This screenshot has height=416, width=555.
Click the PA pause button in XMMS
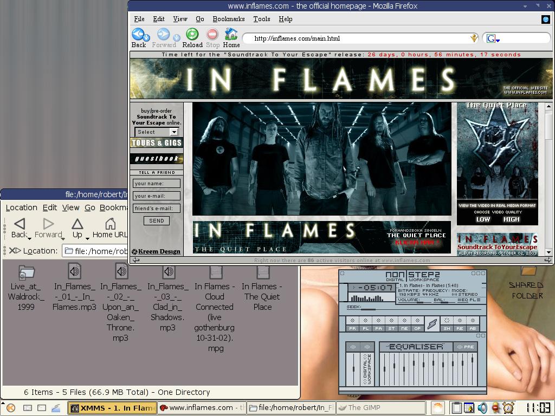pyautogui.click(x=379, y=324)
